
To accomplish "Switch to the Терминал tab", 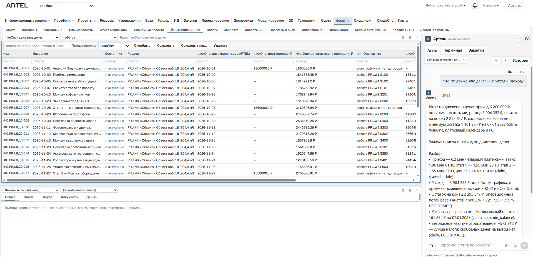I will (453, 50).
